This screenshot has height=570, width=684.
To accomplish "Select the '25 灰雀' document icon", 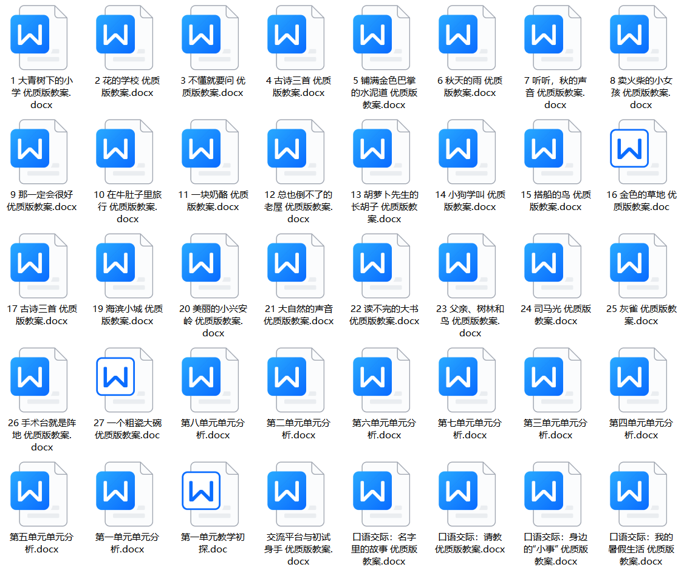I will [x=638, y=266].
